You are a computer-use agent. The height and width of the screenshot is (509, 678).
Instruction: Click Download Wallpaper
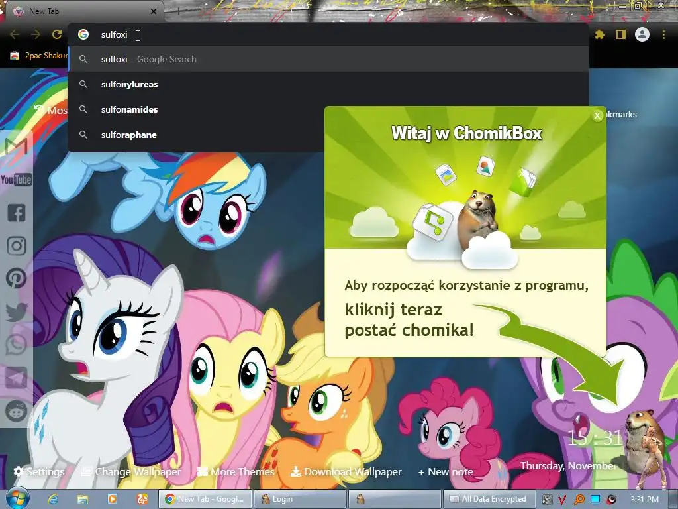pyautogui.click(x=346, y=471)
